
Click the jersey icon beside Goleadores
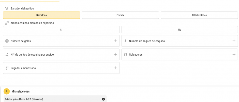pos(125,54)
